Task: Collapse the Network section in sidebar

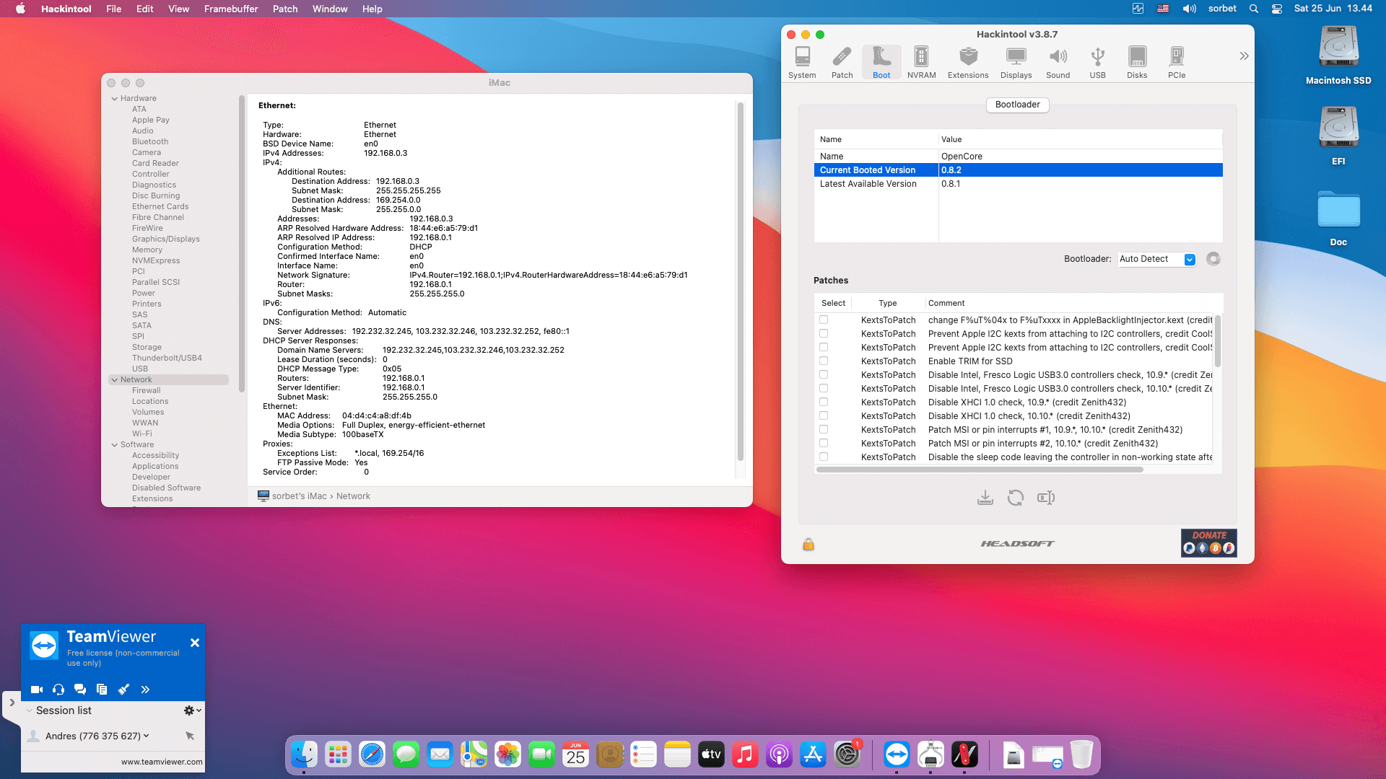Action: [x=114, y=380]
